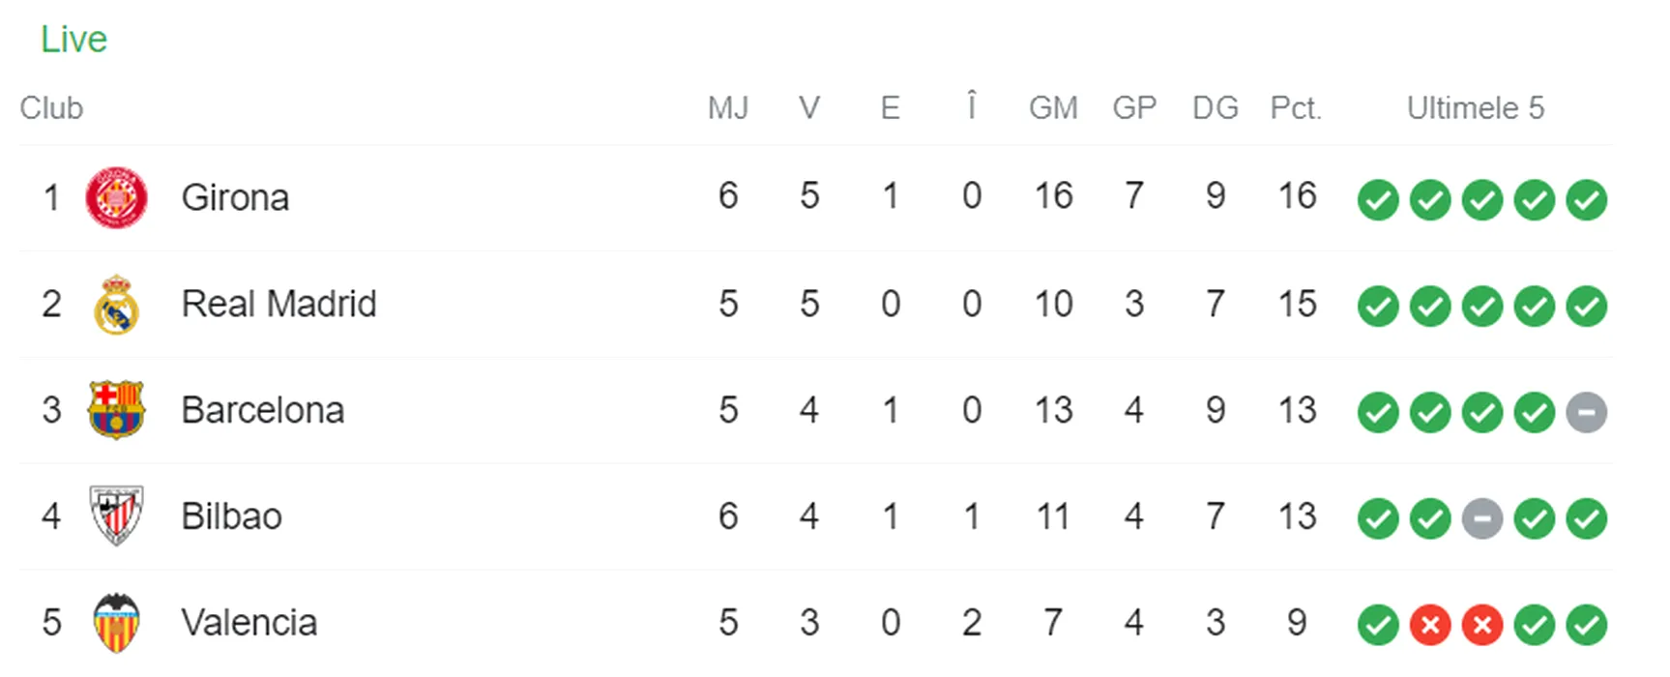Click Girona's most recent win checkmark
Screen dimensions: 1670x677
click(1586, 200)
